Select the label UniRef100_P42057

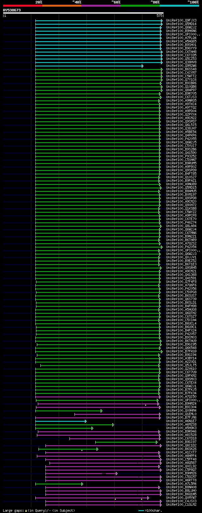coord(181,334)
